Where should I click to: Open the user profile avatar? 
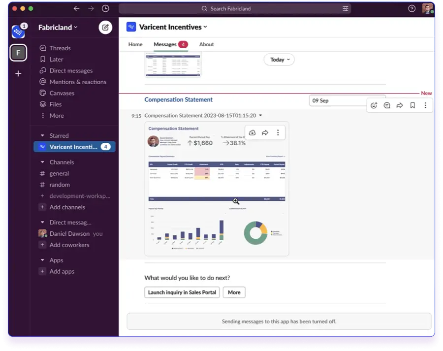[x=427, y=8]
